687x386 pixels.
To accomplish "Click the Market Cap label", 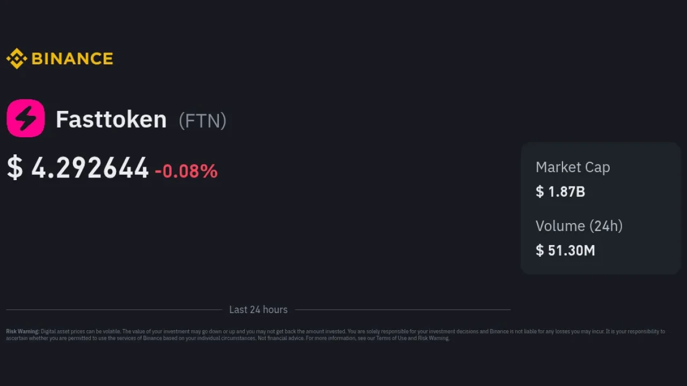I will (573, 167).
